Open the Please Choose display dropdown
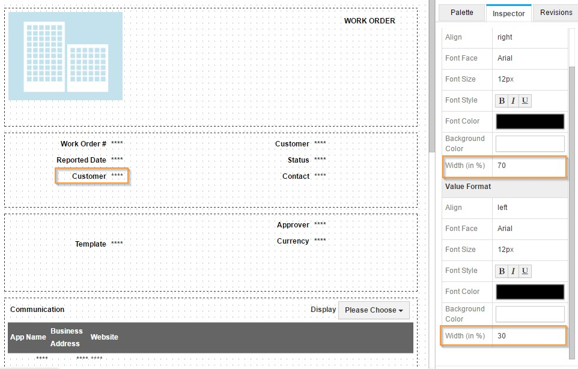Image resolution: width=578 pixels, height=369 pixels. (374, 310)
